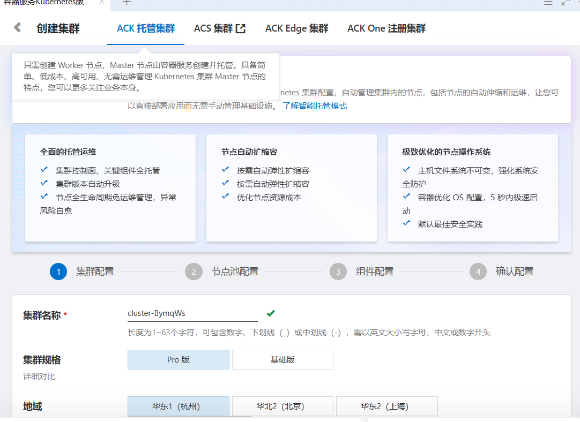580x422 pixels.
Task: Click the text 默认最佳安全实践
Action: (x=450, y=224)
